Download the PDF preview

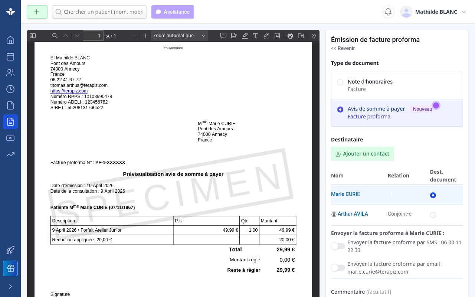301,36
